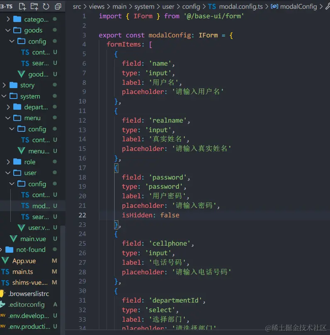Click the src breadcrumb segment
This screenshot has height=335, width=330.
77,7
